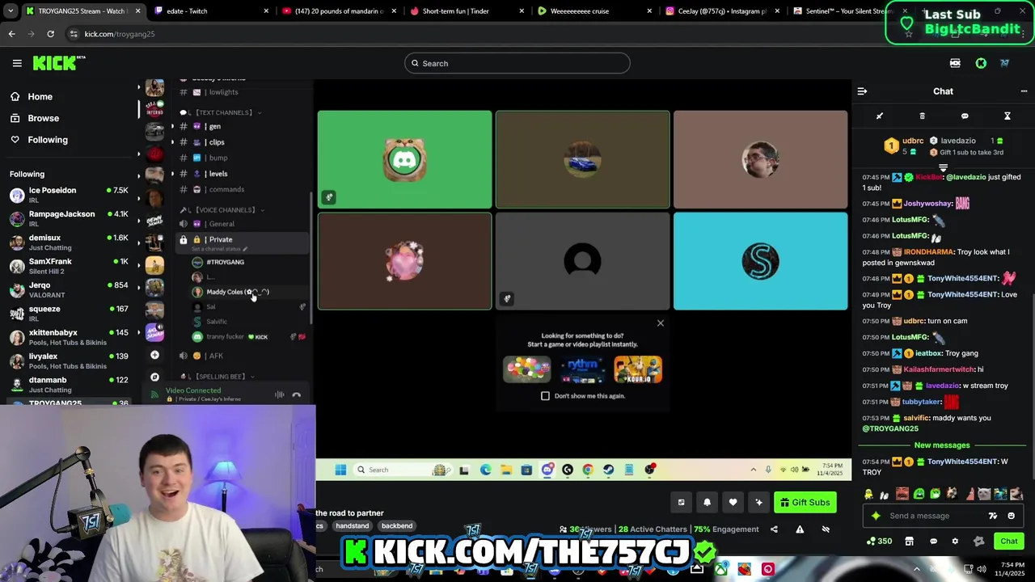Click the shop icon below chat input
Viewport: 1035px width, 582px height.
(909, 542)
